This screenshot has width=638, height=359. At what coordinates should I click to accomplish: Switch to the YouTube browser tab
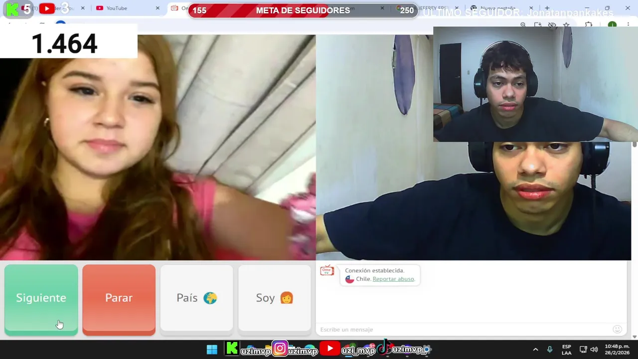127,8
